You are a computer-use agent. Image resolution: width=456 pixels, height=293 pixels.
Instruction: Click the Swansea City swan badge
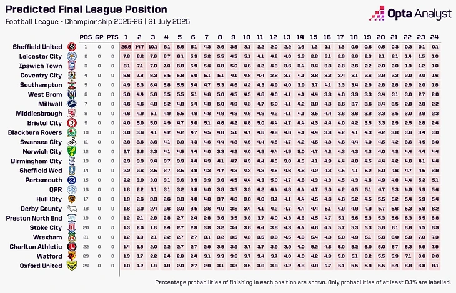72,142
